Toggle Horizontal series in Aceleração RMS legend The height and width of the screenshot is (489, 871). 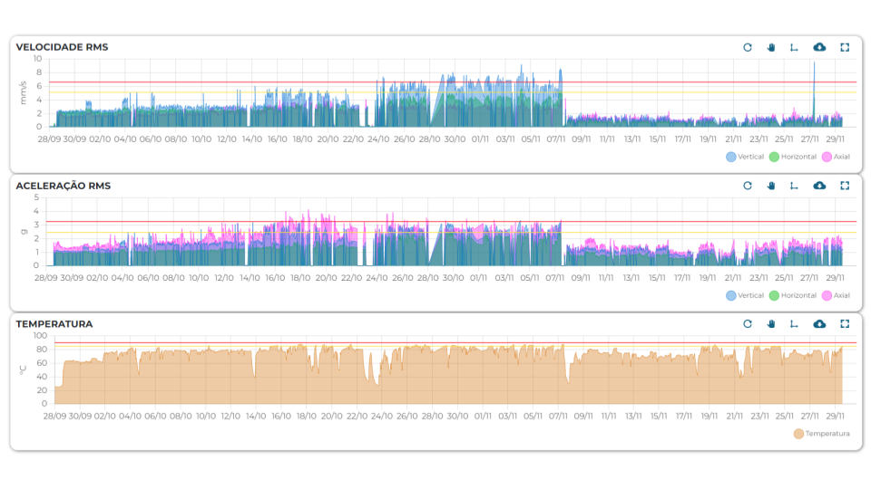click(793, 295)
